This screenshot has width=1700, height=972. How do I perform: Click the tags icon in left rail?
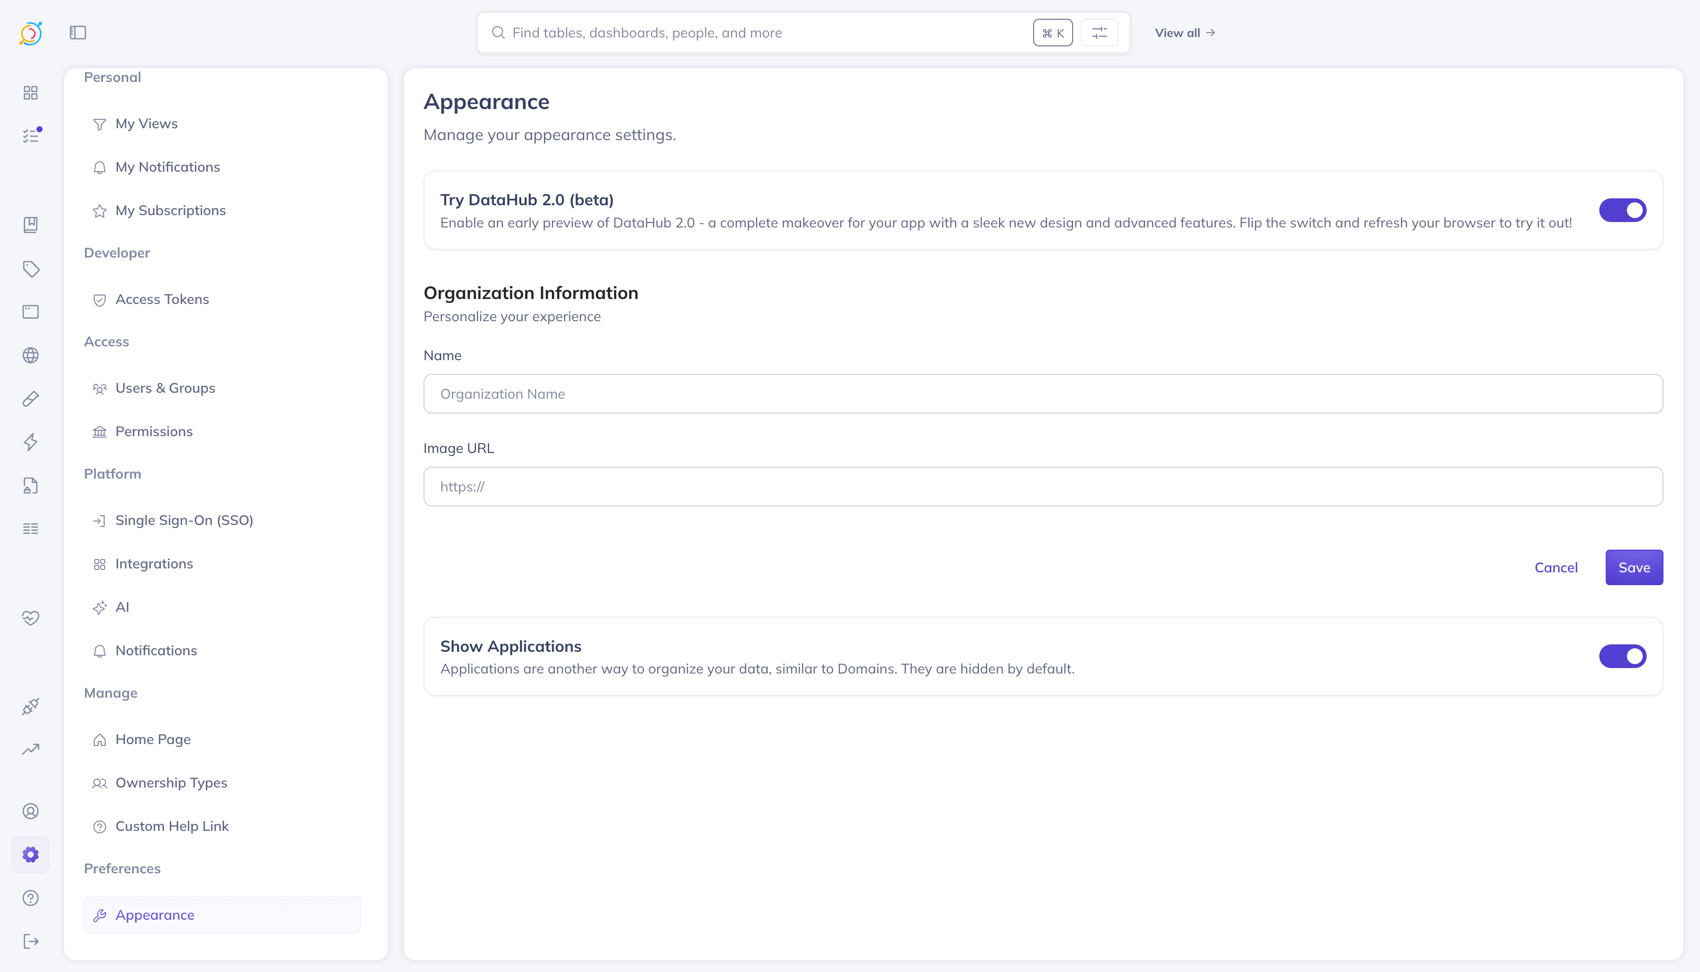pos(31,269)
